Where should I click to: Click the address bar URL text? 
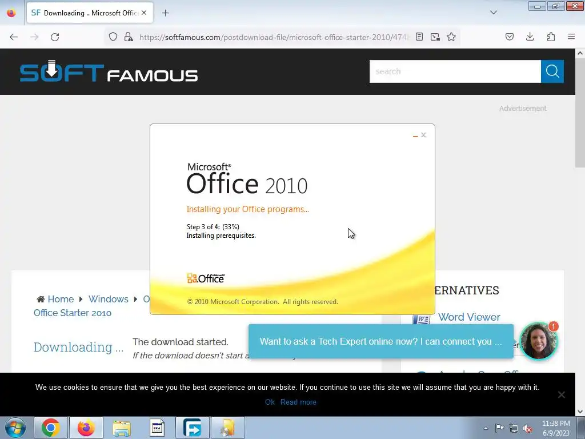[x=274, y=37]
